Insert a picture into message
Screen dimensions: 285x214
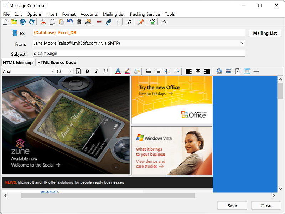tap(228, 71)
